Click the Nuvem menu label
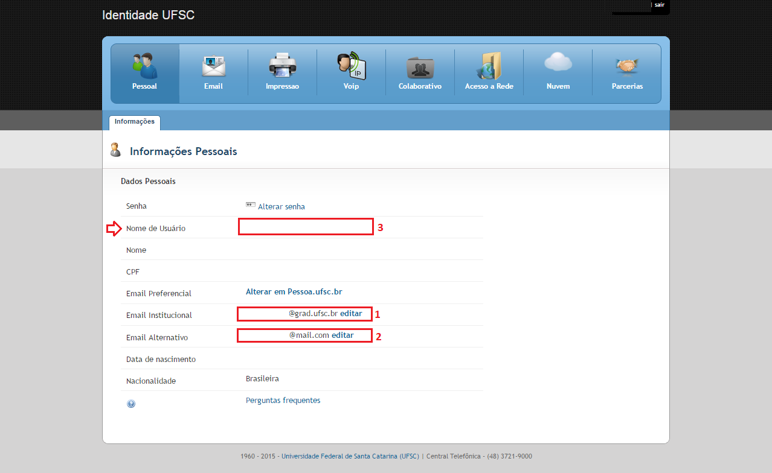The width and height of the screenshot is (772, 473). click(x=558, y=86)
